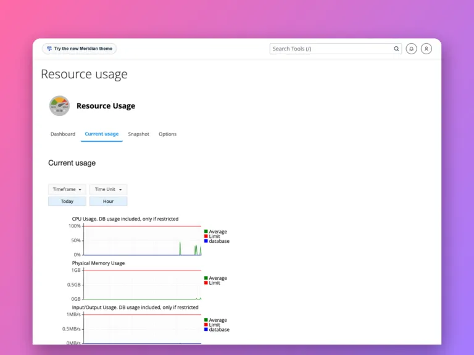Click the Today timeframe value

pos(67,202)
